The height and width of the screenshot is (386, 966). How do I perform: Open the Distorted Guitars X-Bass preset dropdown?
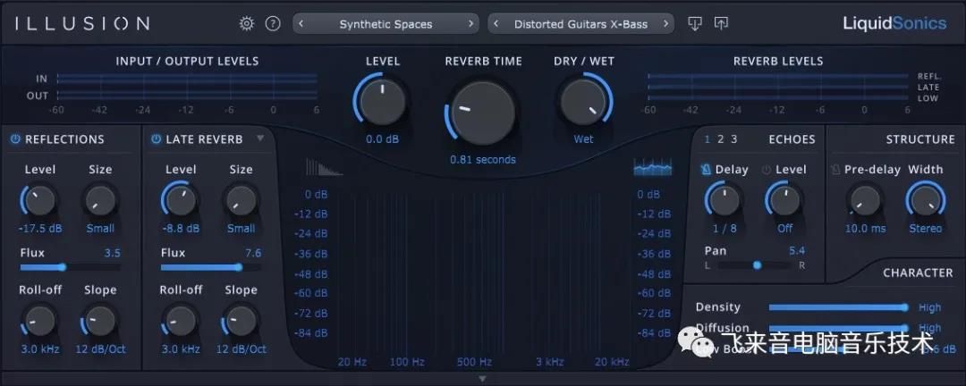pyautogui.click(x=581, y=24)
